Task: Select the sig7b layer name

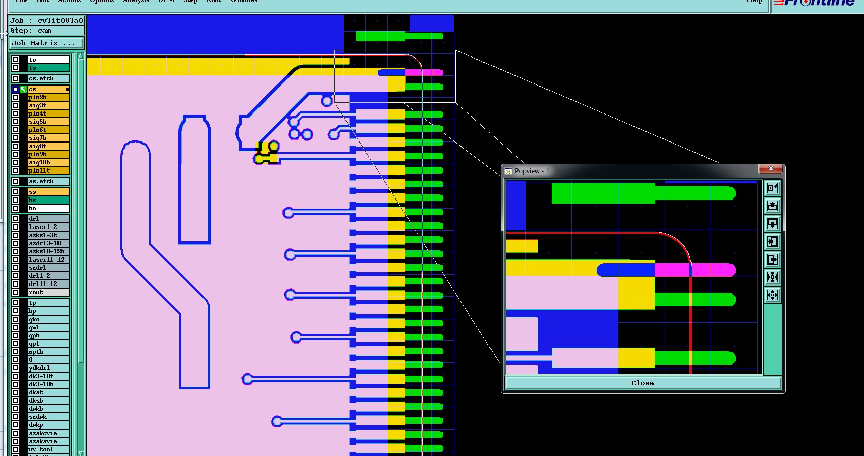Action: [x=48, y=138]
